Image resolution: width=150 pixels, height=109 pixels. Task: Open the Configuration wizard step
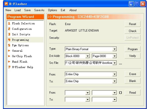tap(22, 29)
